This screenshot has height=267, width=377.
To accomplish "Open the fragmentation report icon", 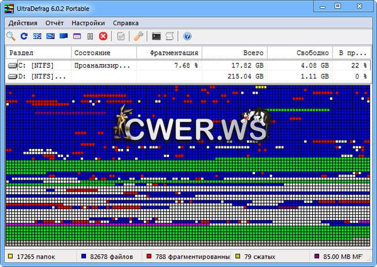I will pos(121,36).
